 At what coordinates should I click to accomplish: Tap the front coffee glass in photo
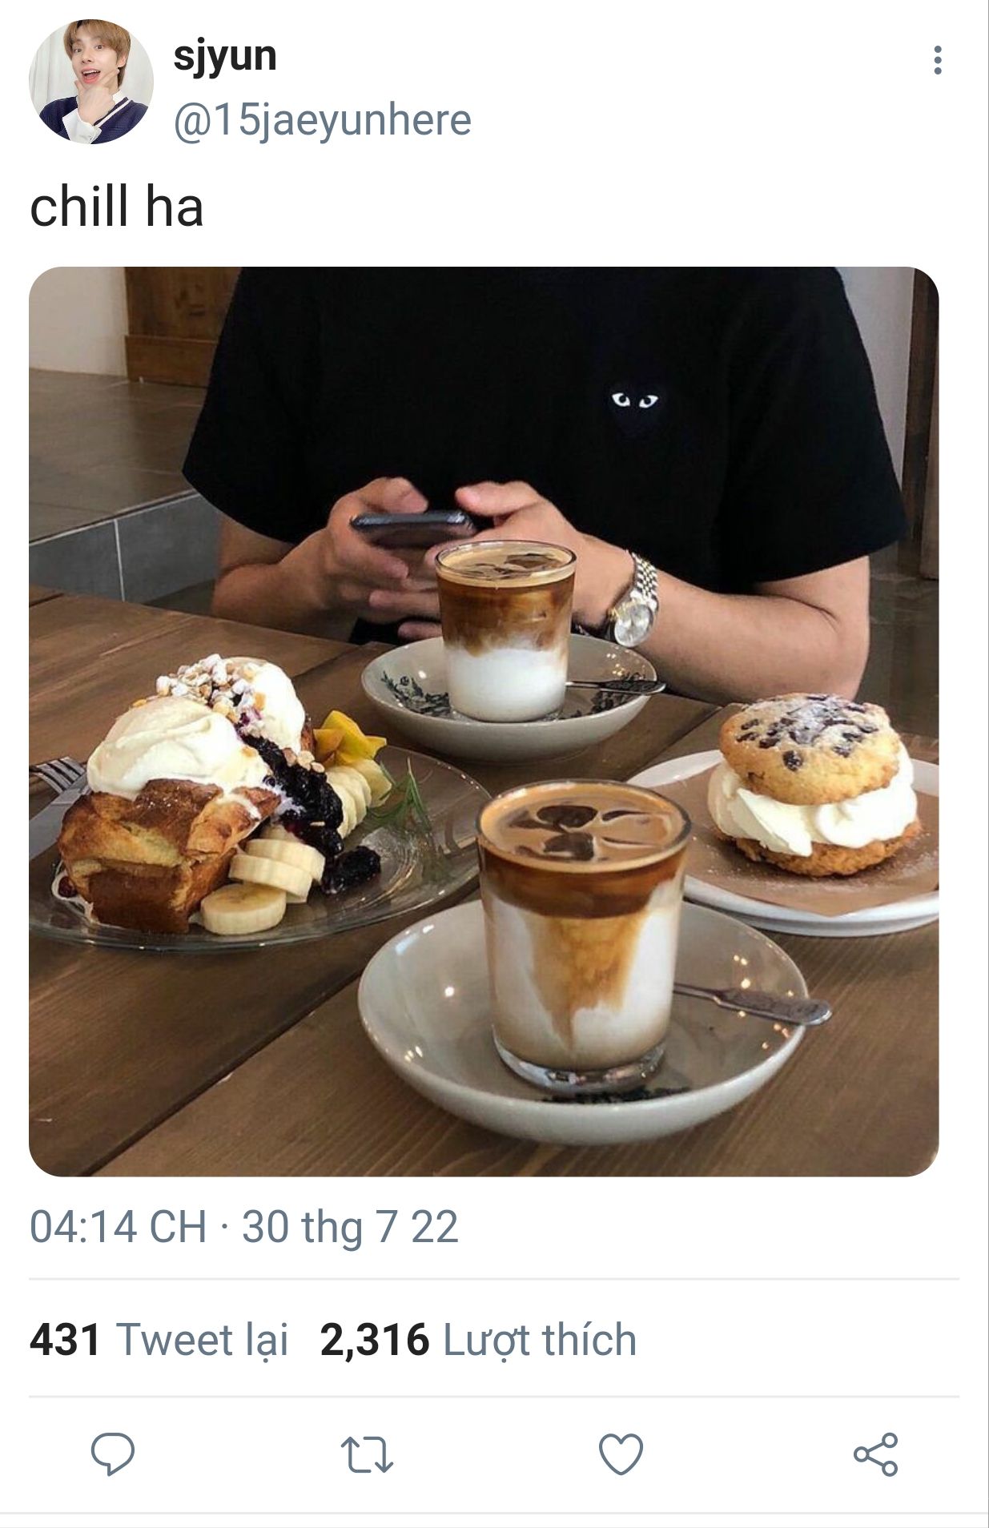[583, 931]
